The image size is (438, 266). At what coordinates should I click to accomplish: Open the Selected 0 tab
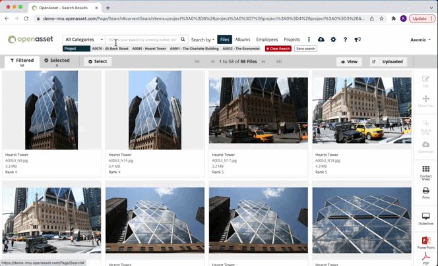pos(57,62)
